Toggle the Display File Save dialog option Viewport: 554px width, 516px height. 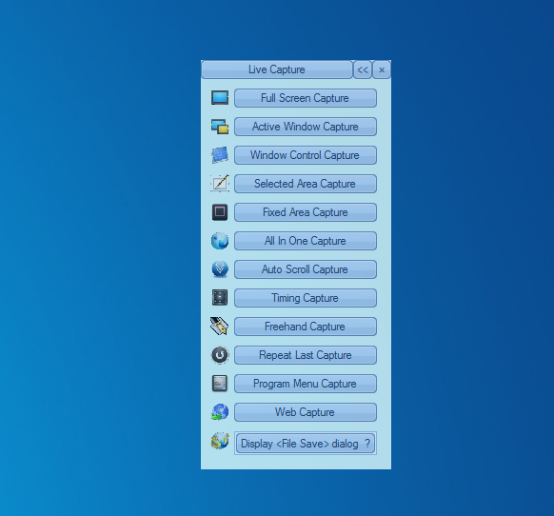point(306,444)
